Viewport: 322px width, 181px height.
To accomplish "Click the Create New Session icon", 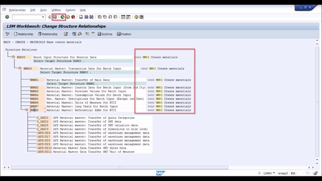I will [123, 17].
